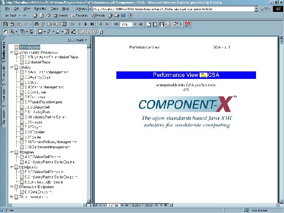Click the page number field in status bar
The height and width of the screenshot is (213, 284).
[114, 205]
